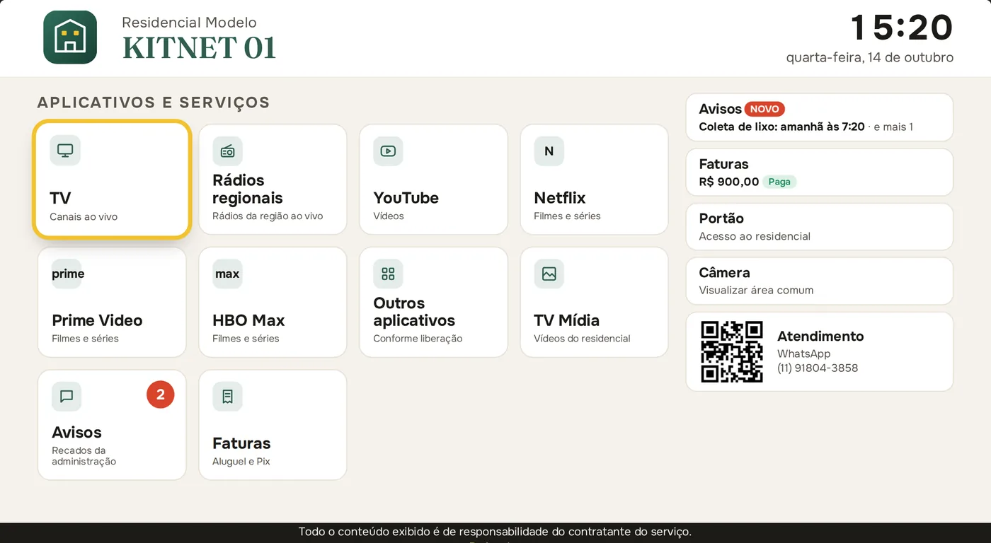991x543 pixels.
Task: Click APLICATIVOS E SERVIÇOS heading
Action: point(154,103)
